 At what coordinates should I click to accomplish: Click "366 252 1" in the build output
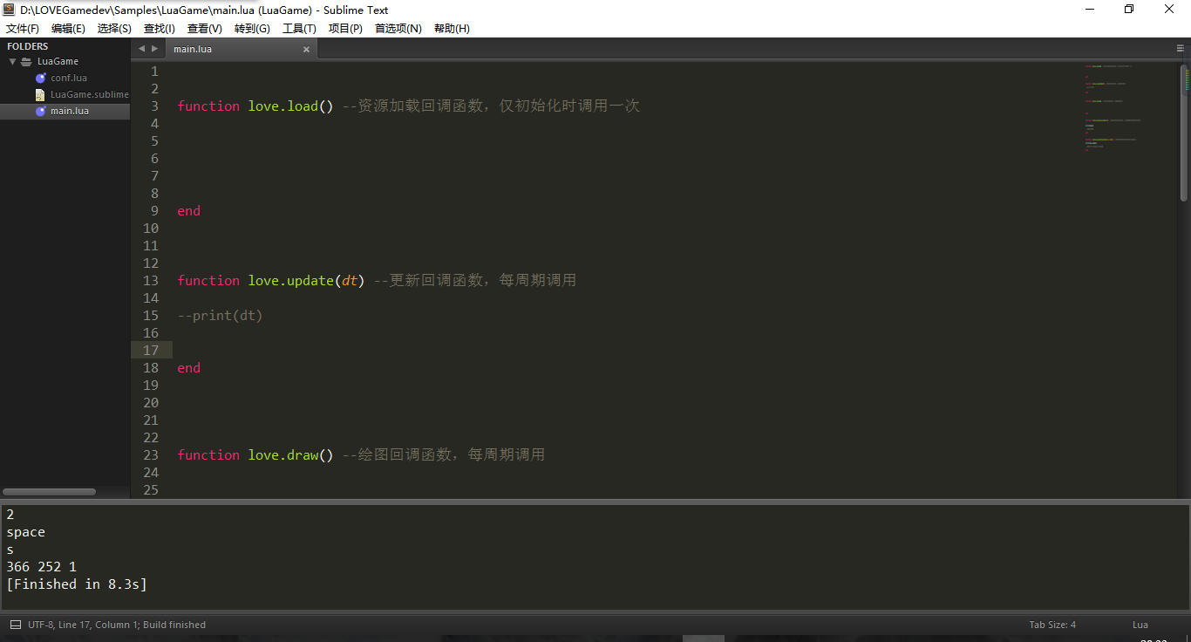coord(42,567)
